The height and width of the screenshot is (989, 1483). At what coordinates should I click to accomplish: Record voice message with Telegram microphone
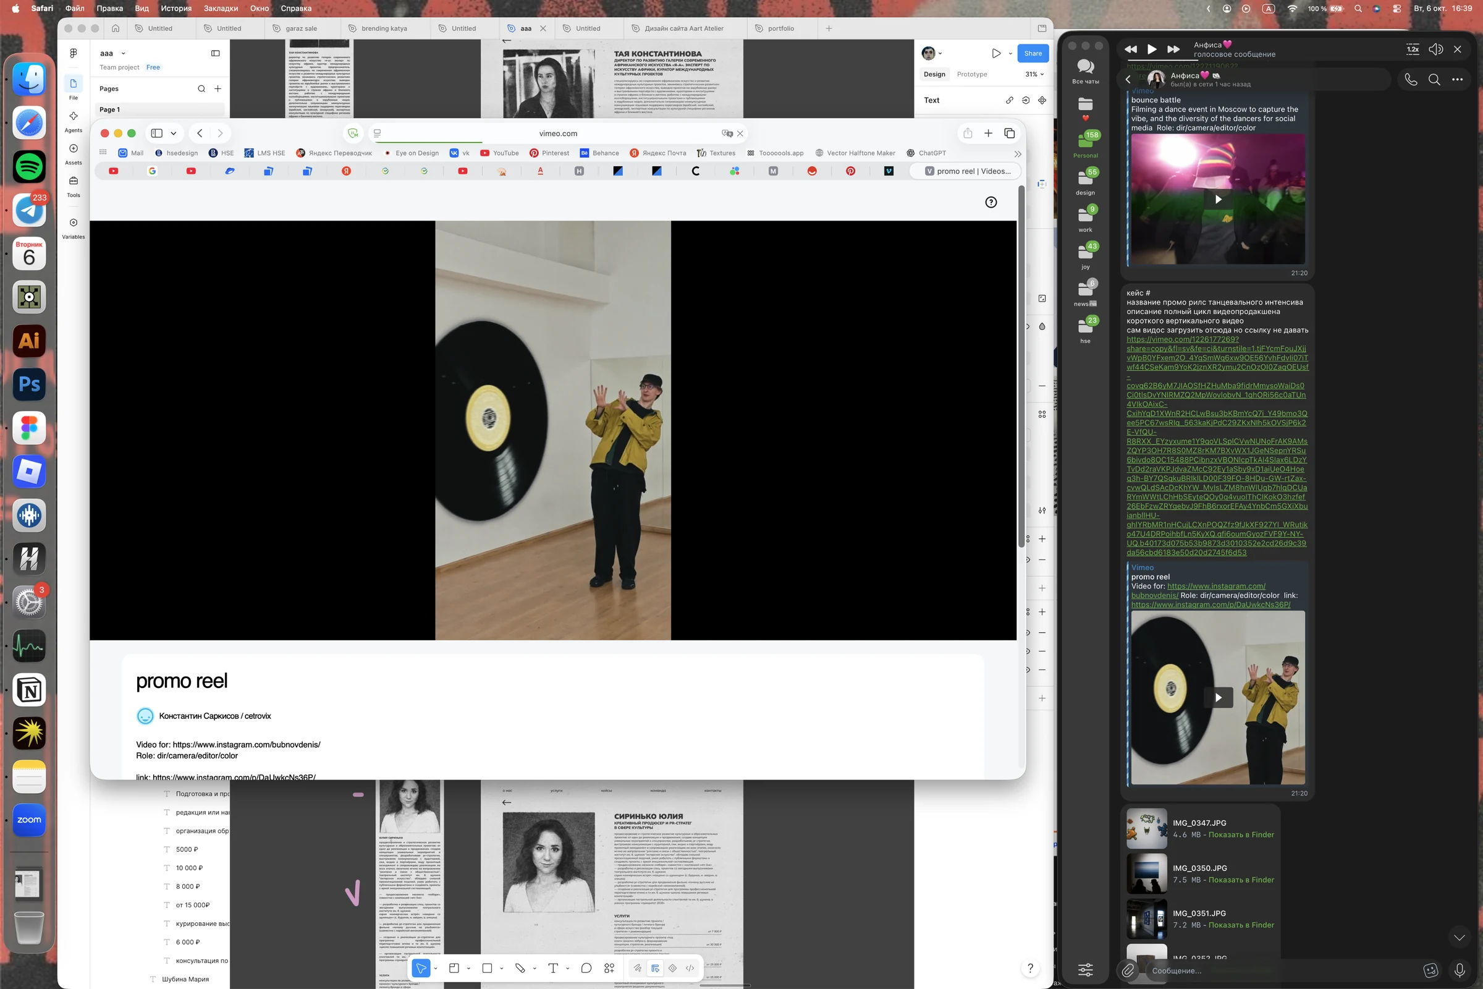coord(1460,970)
